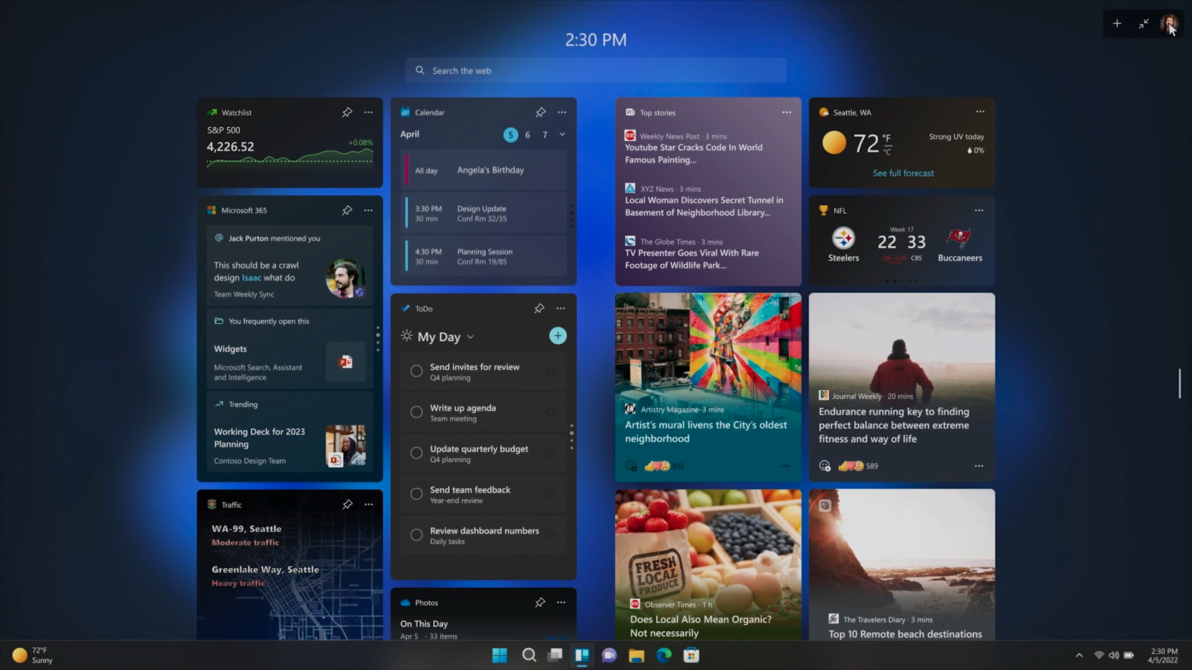This screenshot has width=1192, height=670.
Task: Scroll the NFL scores carousel indicator
Action: [901, 280]
